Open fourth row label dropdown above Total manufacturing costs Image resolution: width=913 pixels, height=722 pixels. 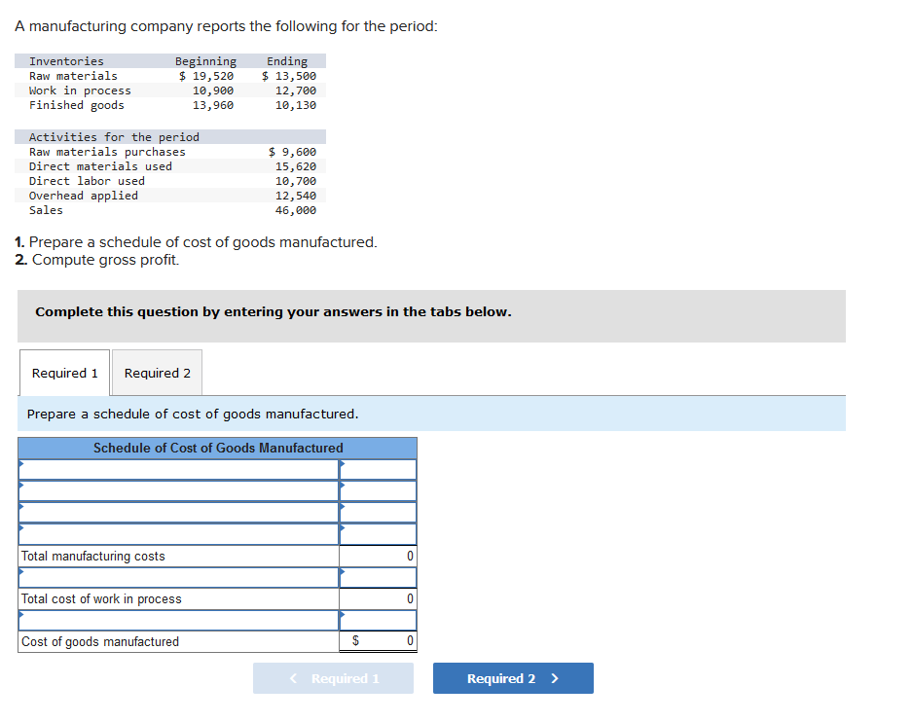[x=179, y=534]
